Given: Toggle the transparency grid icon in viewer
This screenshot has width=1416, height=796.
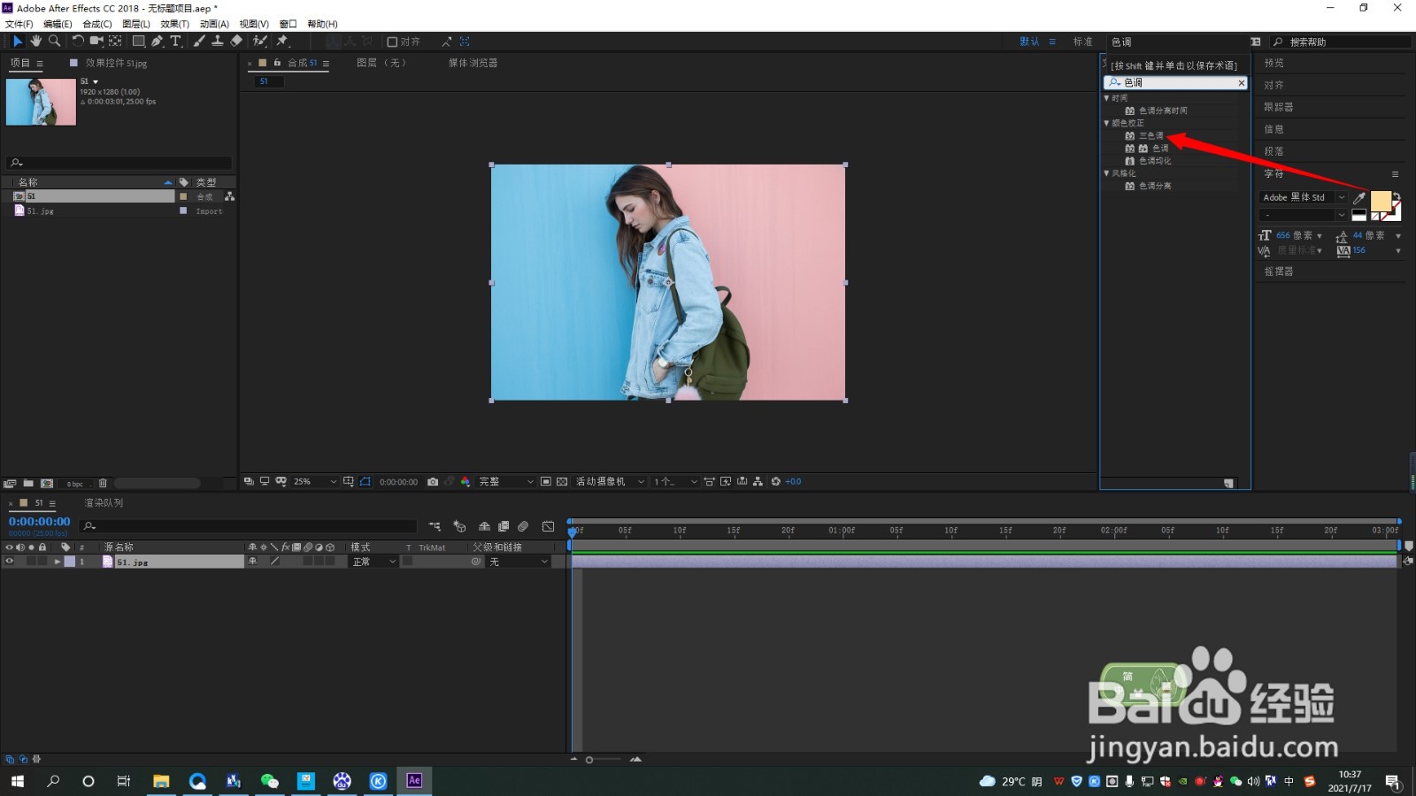Looking at the screenshot, I should click(562, 482).
